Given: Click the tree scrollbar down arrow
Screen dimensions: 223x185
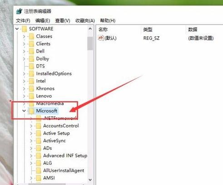Looking at the screenshot, I should 90,180.
